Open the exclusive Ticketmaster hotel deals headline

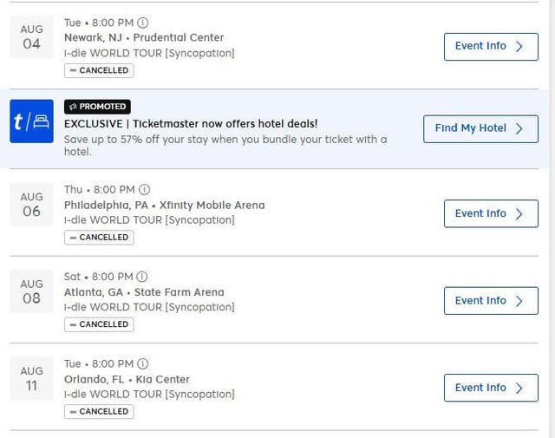tap(191, 124)
